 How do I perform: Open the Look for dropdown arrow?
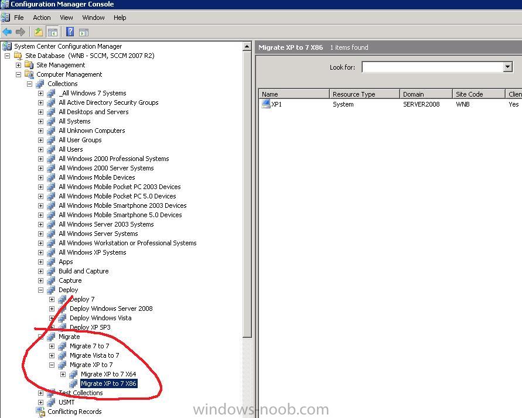[507, 67]
